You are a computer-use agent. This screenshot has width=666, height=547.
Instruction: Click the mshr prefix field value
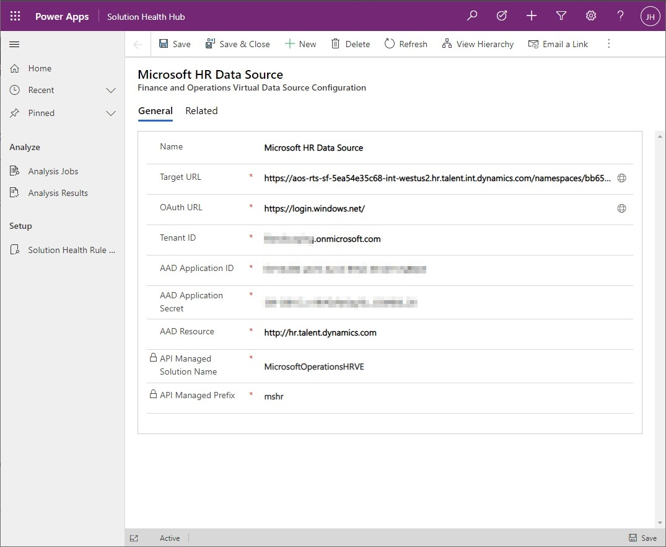[x=274, y=396]
